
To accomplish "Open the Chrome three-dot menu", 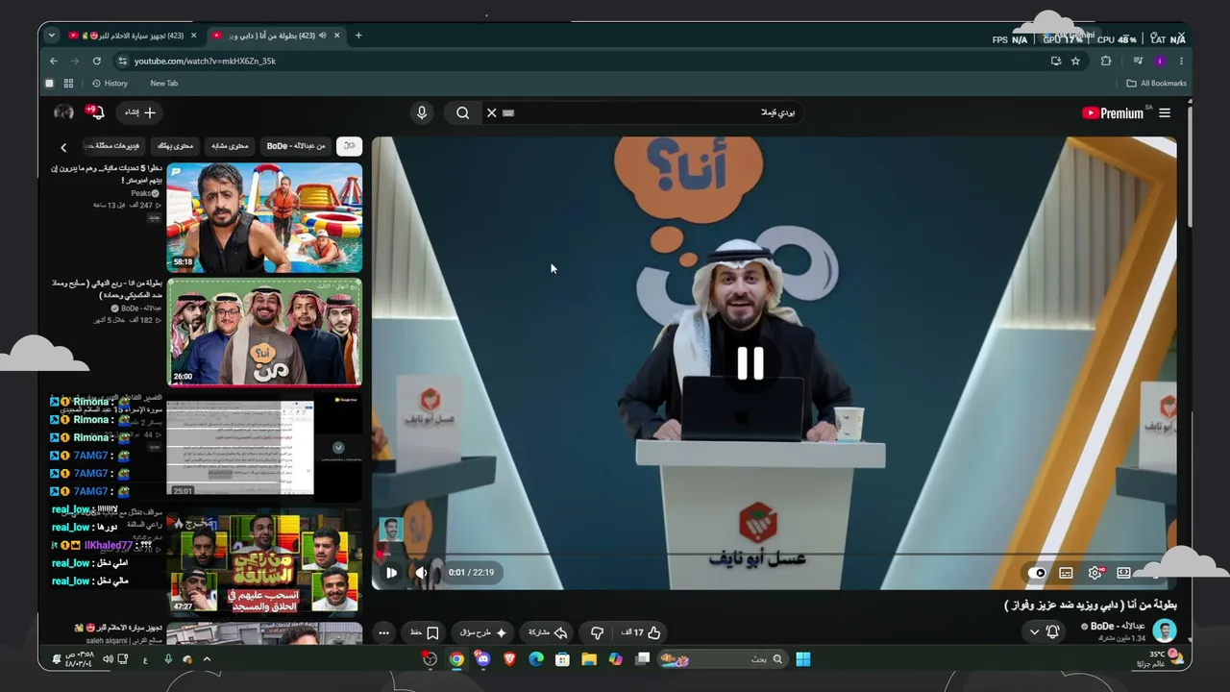I will click(x=1181, y=61).
